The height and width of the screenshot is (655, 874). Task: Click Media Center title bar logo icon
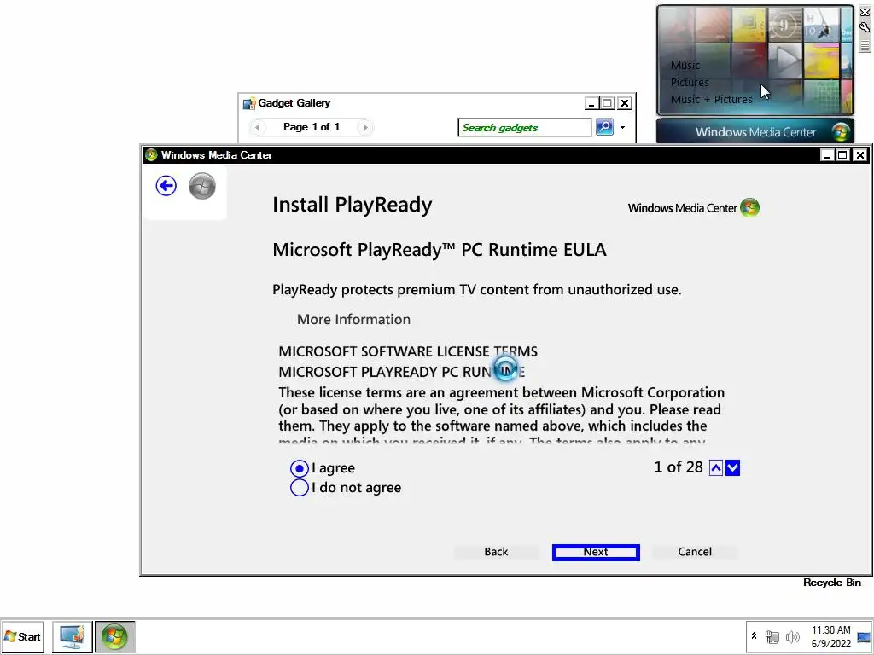151,155
